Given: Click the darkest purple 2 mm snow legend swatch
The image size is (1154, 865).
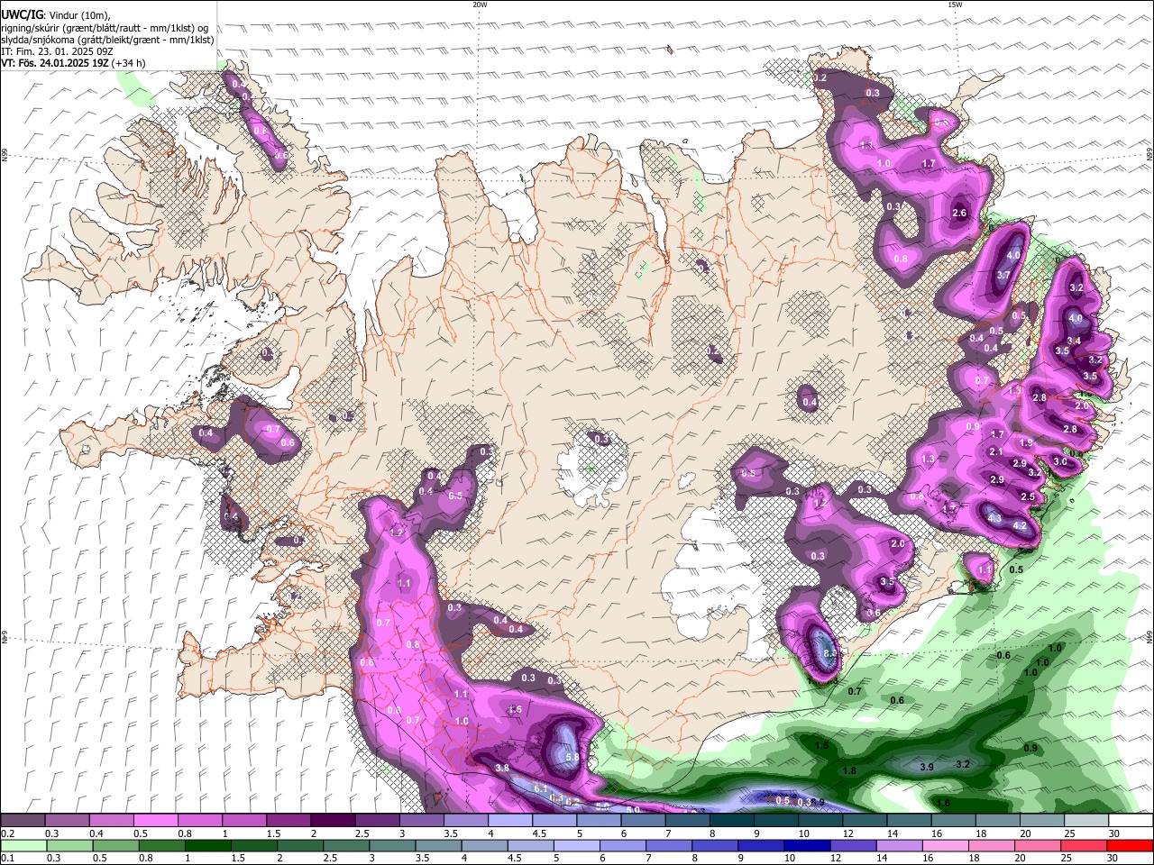Looking at the screenshot, I should 333,821.
